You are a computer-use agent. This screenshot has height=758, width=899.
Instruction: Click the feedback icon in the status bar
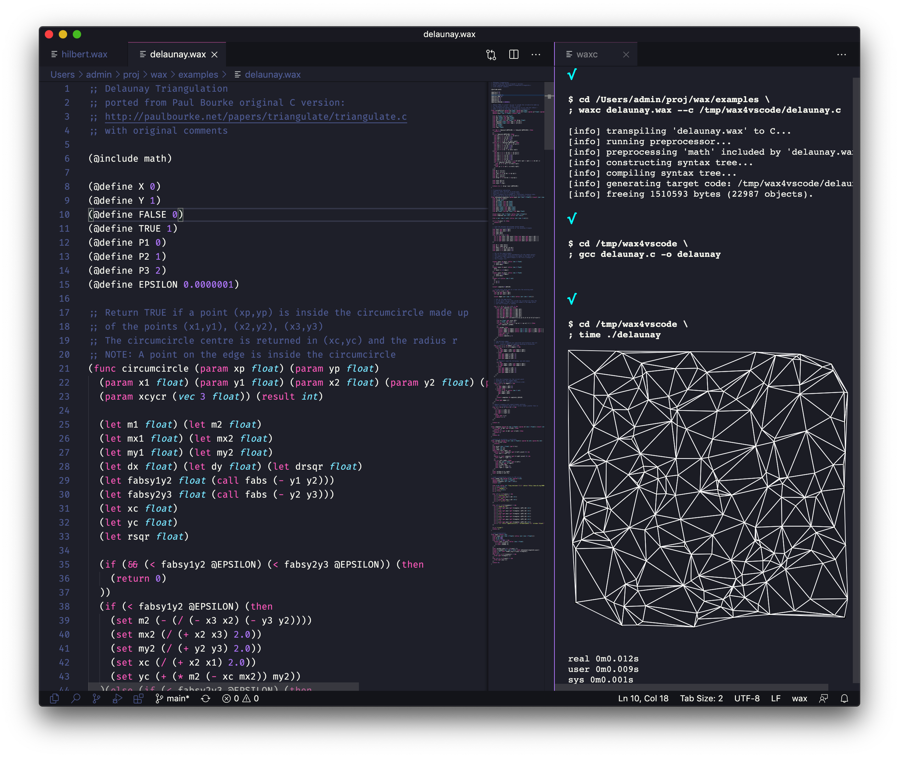coord(823,698)
